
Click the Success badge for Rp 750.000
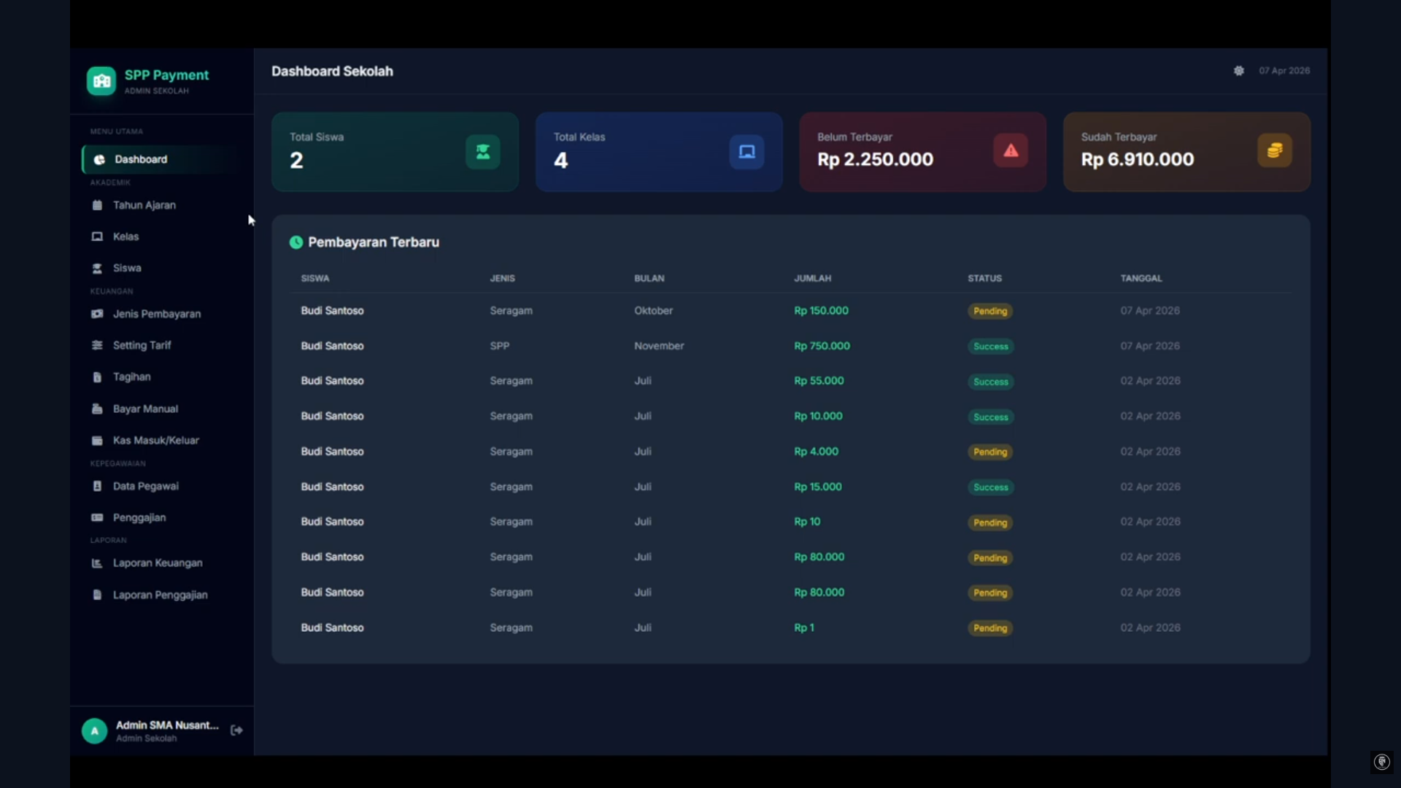(x=991, y=347)
